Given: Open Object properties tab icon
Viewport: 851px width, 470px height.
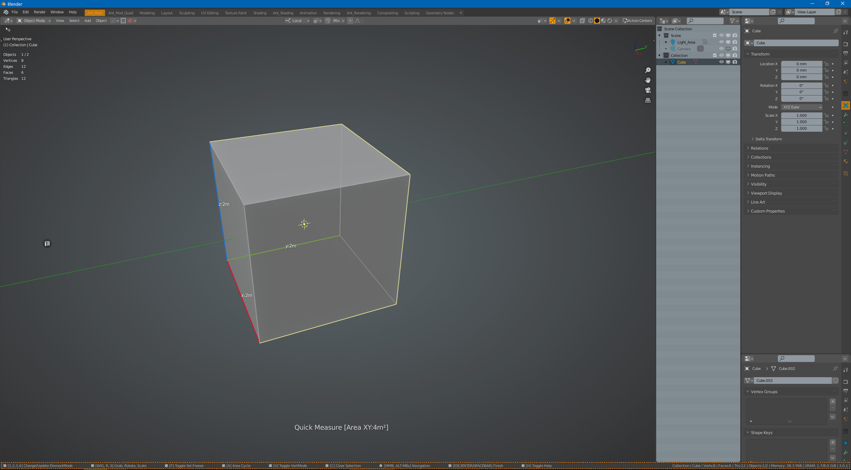Looking at the screenshot, I should pos(846,105).
